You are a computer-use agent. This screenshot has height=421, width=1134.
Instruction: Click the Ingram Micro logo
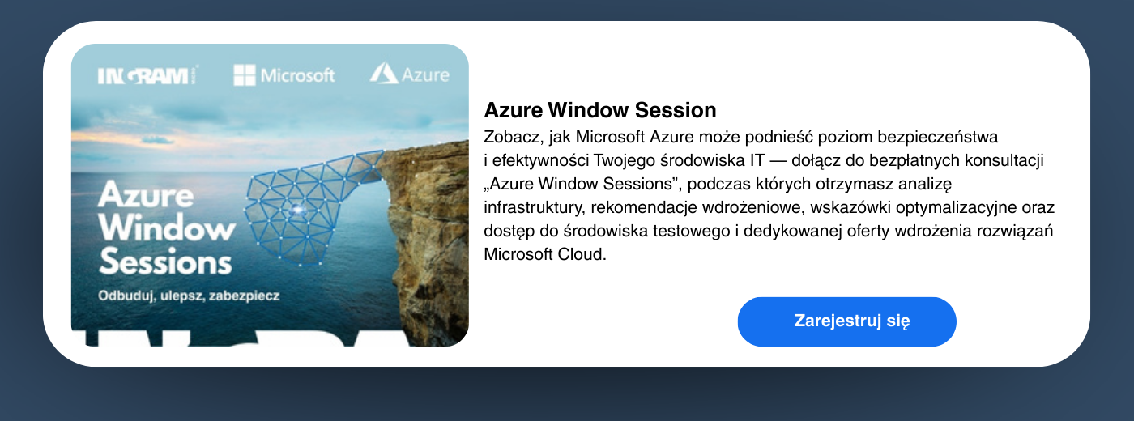[147, 75]
